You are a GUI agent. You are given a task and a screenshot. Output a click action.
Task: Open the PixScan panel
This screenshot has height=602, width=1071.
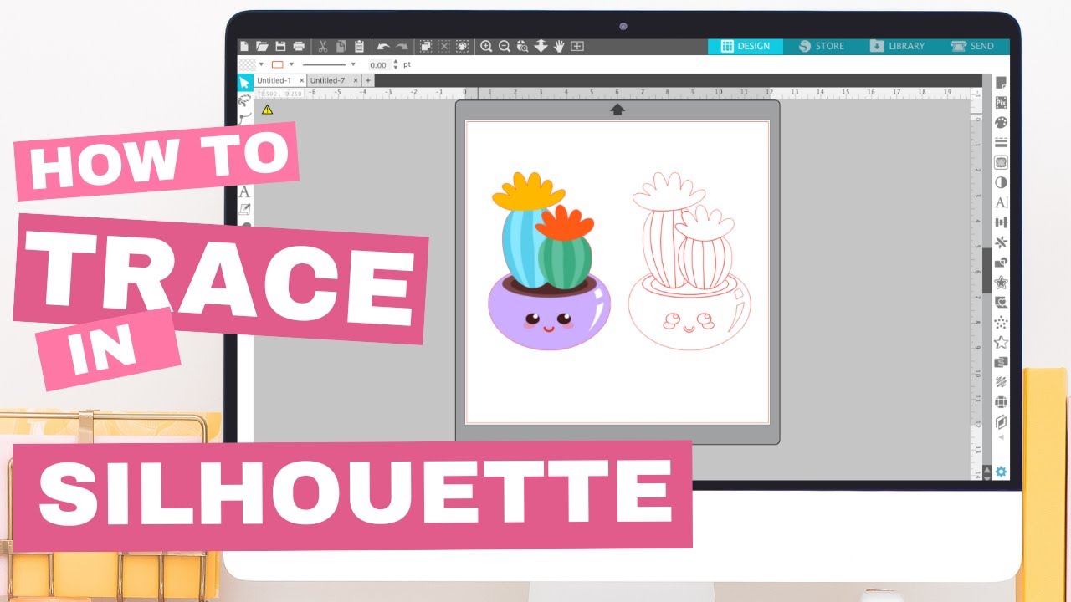pyautogui.click(x=1001, y=102)
